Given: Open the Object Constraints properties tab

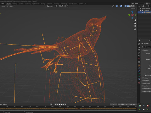Looking at the screenshot, I should tap(139, 71).
